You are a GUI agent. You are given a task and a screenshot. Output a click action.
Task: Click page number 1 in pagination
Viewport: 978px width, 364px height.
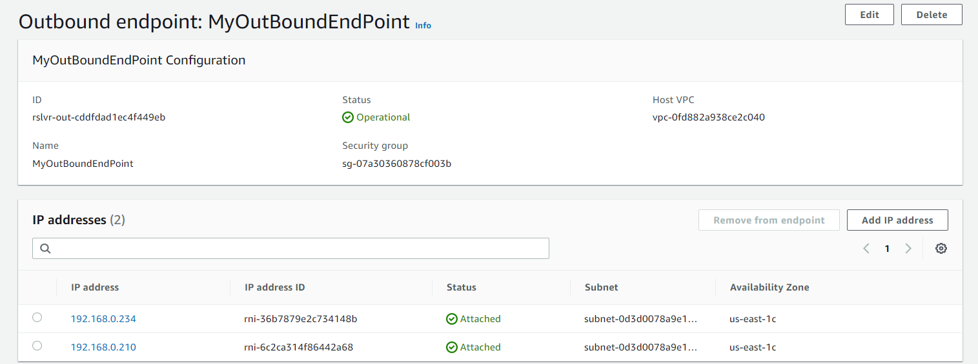coord(887,249)
